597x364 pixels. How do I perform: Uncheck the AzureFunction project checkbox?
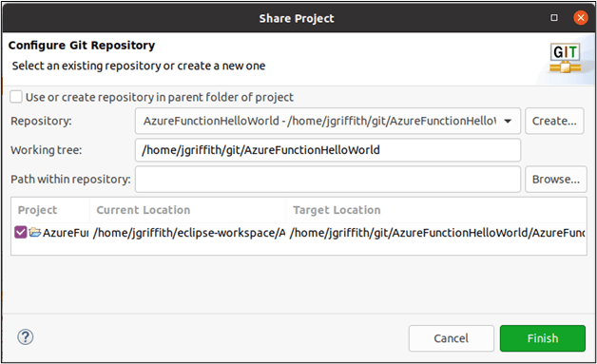coord(21,232)
